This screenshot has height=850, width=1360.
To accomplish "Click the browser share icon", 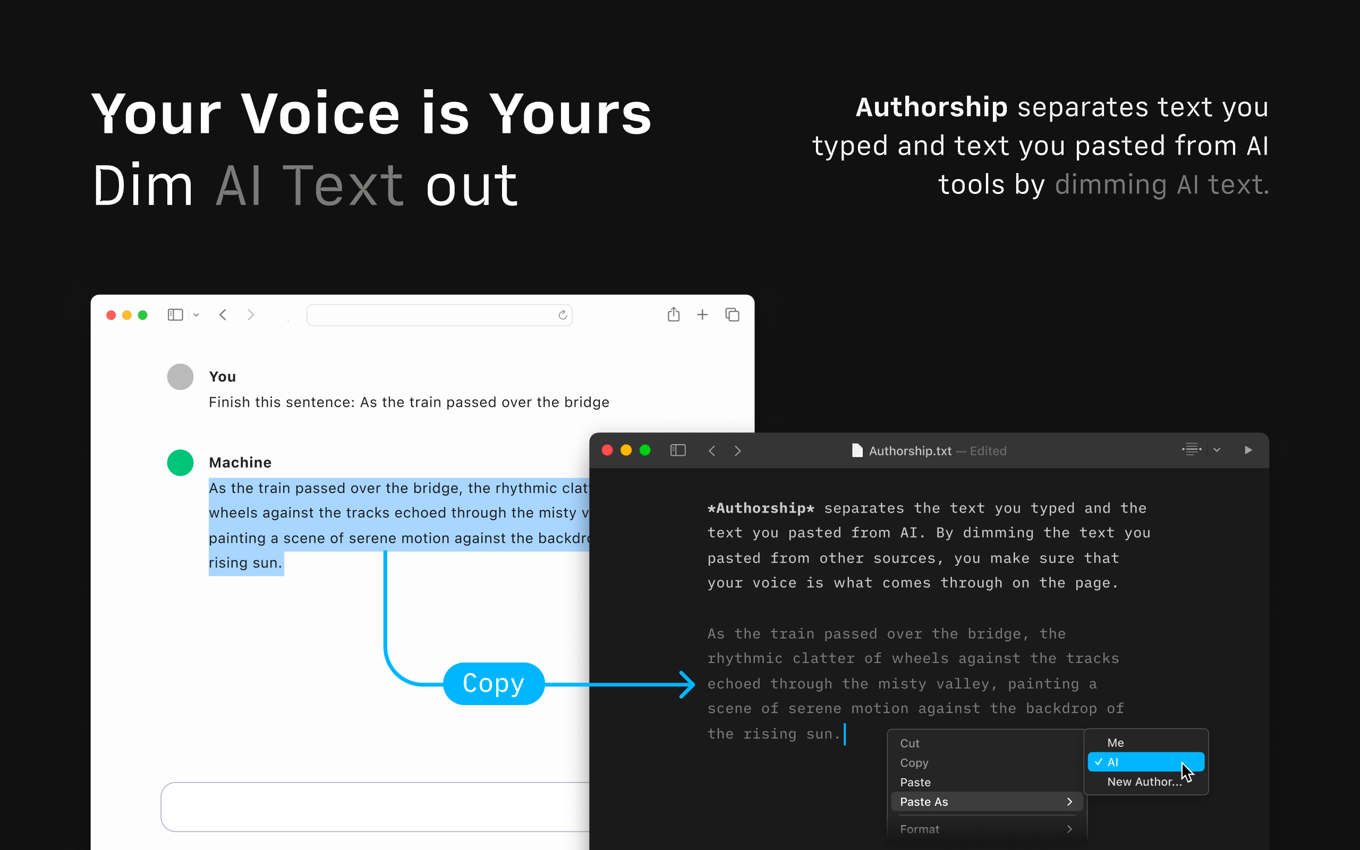I will tap(673, 315).
